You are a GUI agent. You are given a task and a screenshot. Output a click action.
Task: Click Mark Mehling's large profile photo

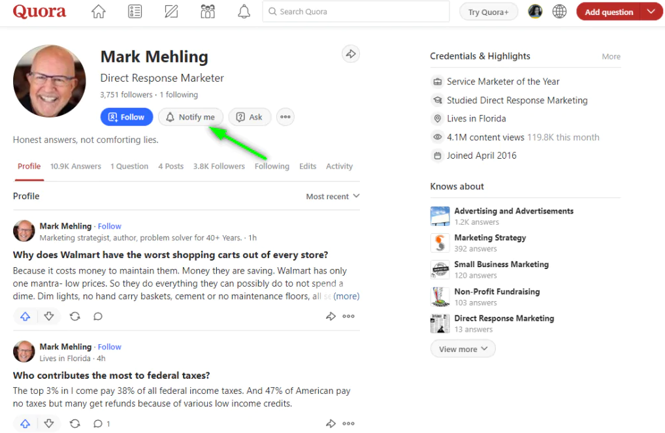coord(50,81)
